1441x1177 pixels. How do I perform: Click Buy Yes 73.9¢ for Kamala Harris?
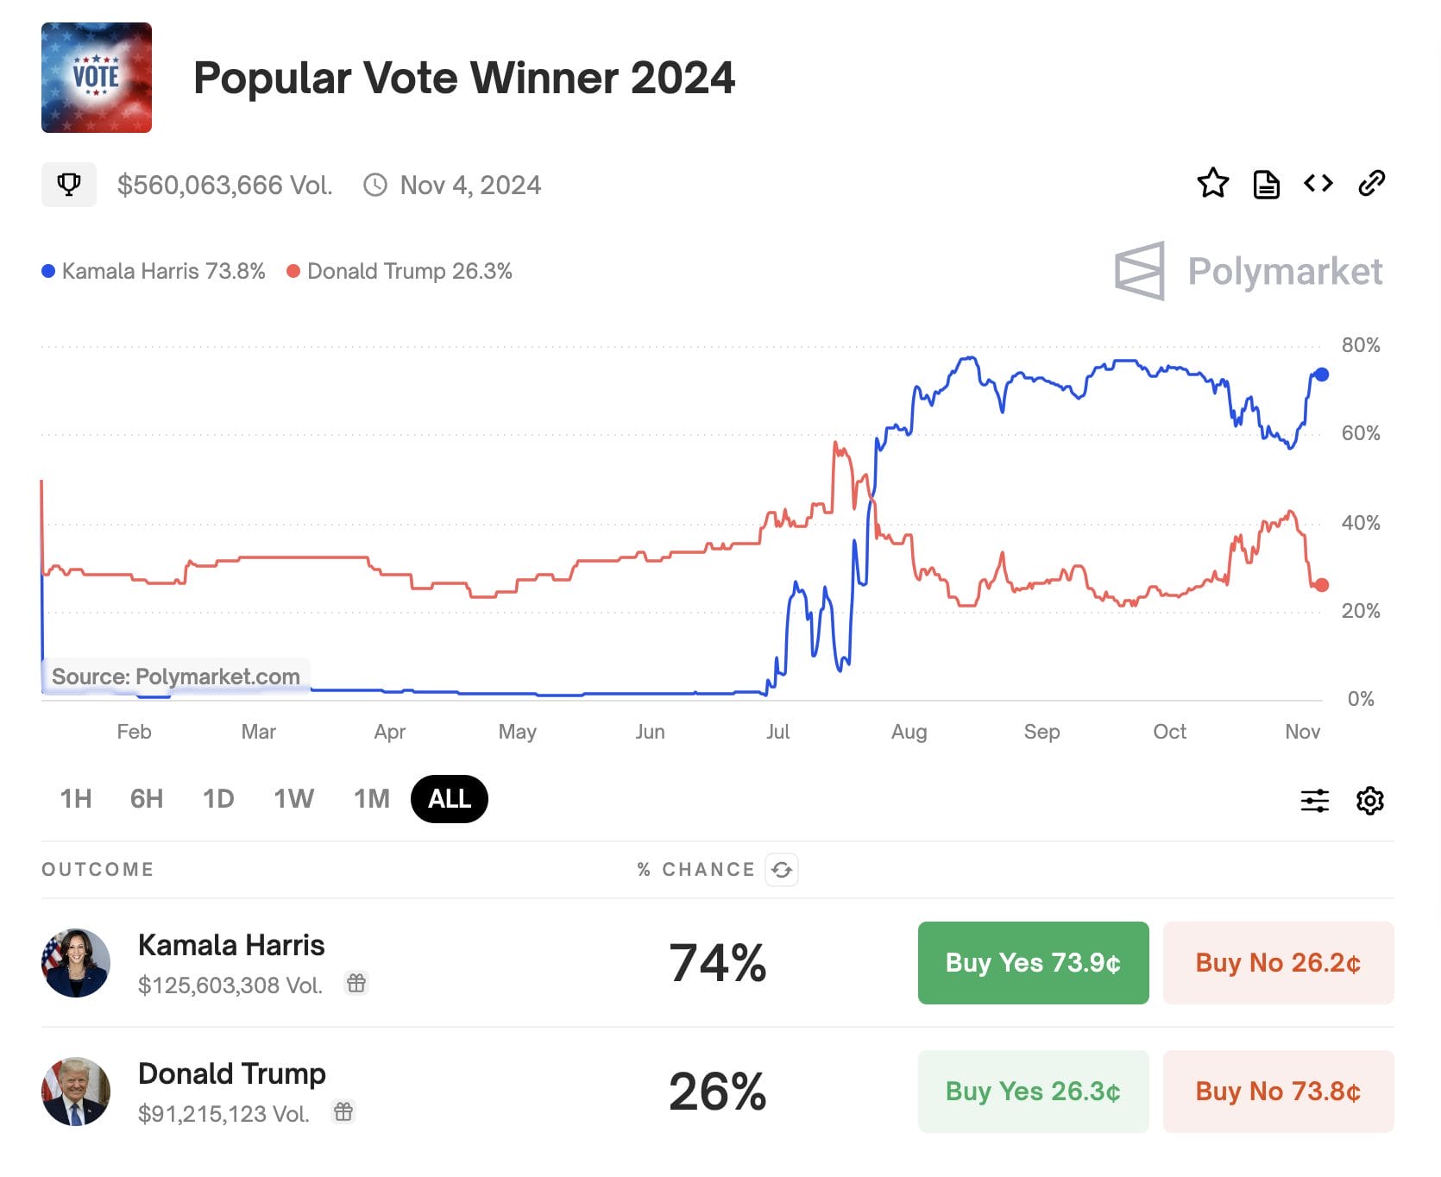tap(1033, 963)
